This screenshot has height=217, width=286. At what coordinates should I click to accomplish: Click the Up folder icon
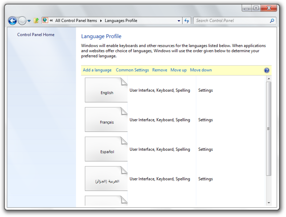[x=36, y=21]
